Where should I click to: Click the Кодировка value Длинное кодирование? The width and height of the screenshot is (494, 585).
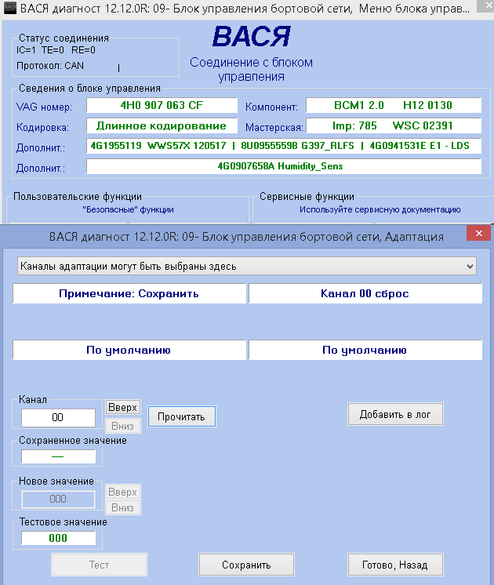(x=162, y=125)
